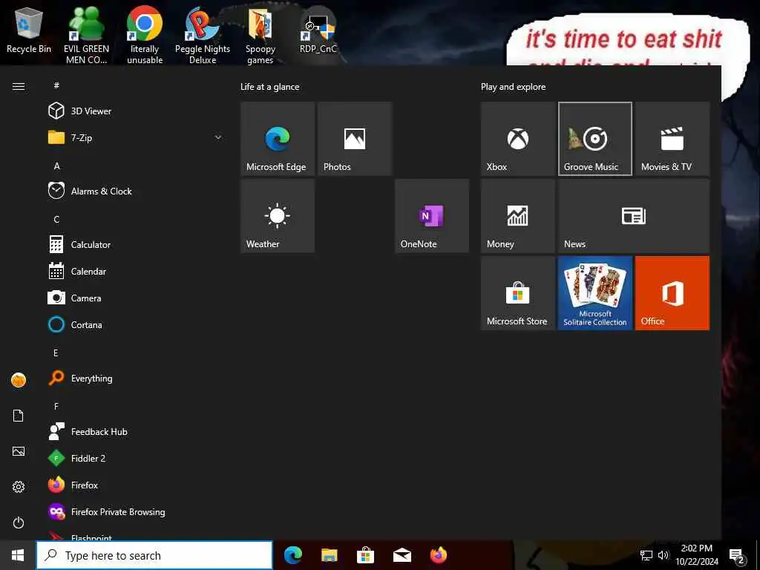
Task: Open the Xbox tile
Action: point(517,139)
